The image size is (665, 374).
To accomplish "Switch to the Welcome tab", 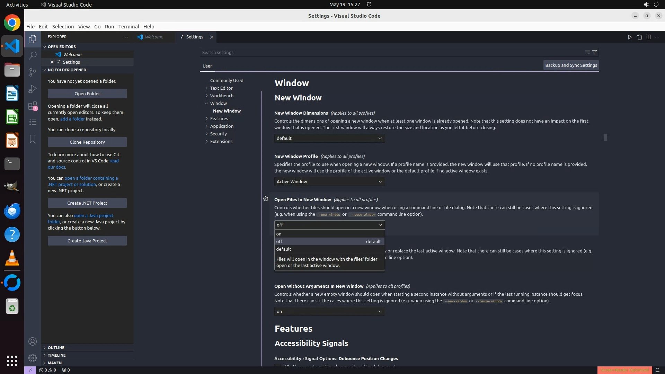I will [x=154, y=37].
